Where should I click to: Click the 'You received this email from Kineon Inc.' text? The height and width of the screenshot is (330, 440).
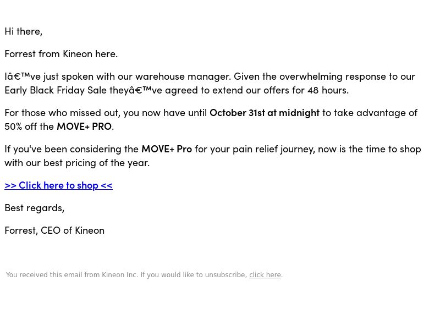[72, 274]
